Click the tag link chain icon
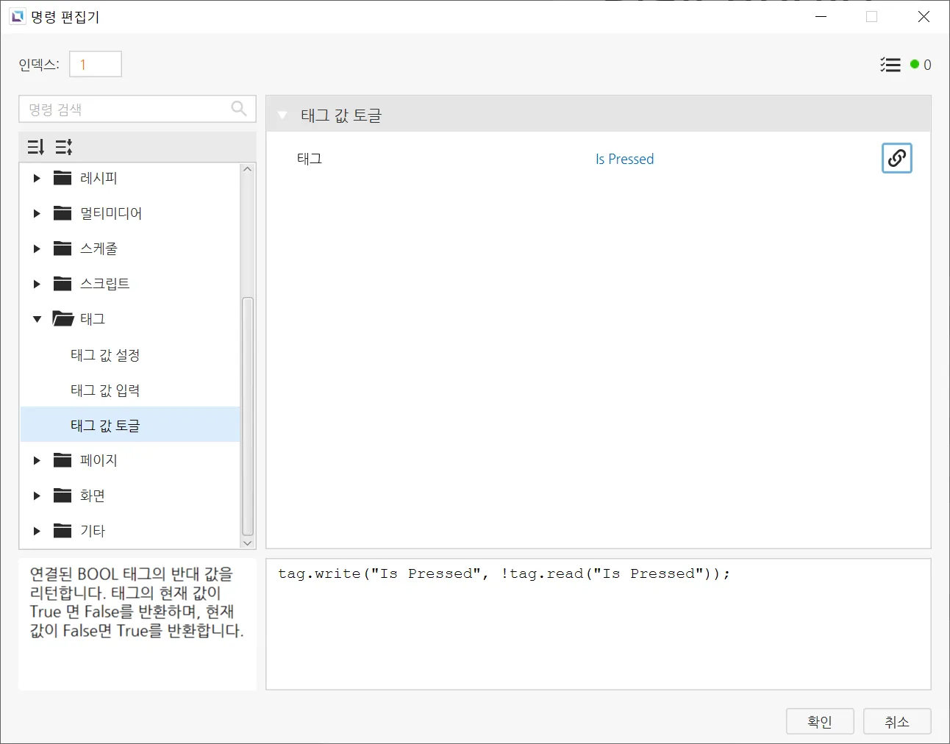950x744 pixels. pos(896,158)
